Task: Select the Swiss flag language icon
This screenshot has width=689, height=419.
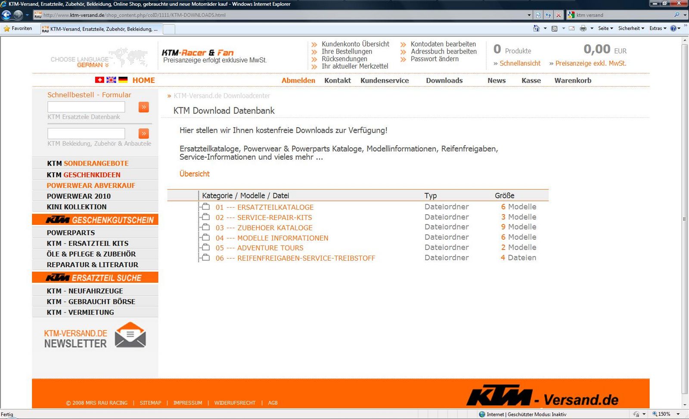Action: [99, 80]
